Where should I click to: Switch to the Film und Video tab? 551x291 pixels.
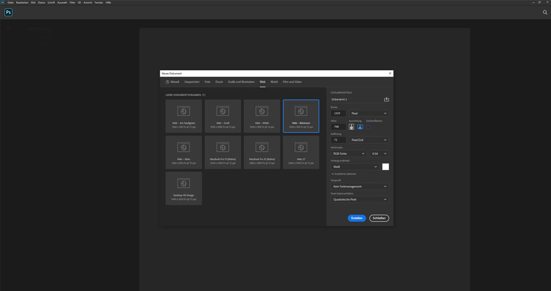click(292, 82)
